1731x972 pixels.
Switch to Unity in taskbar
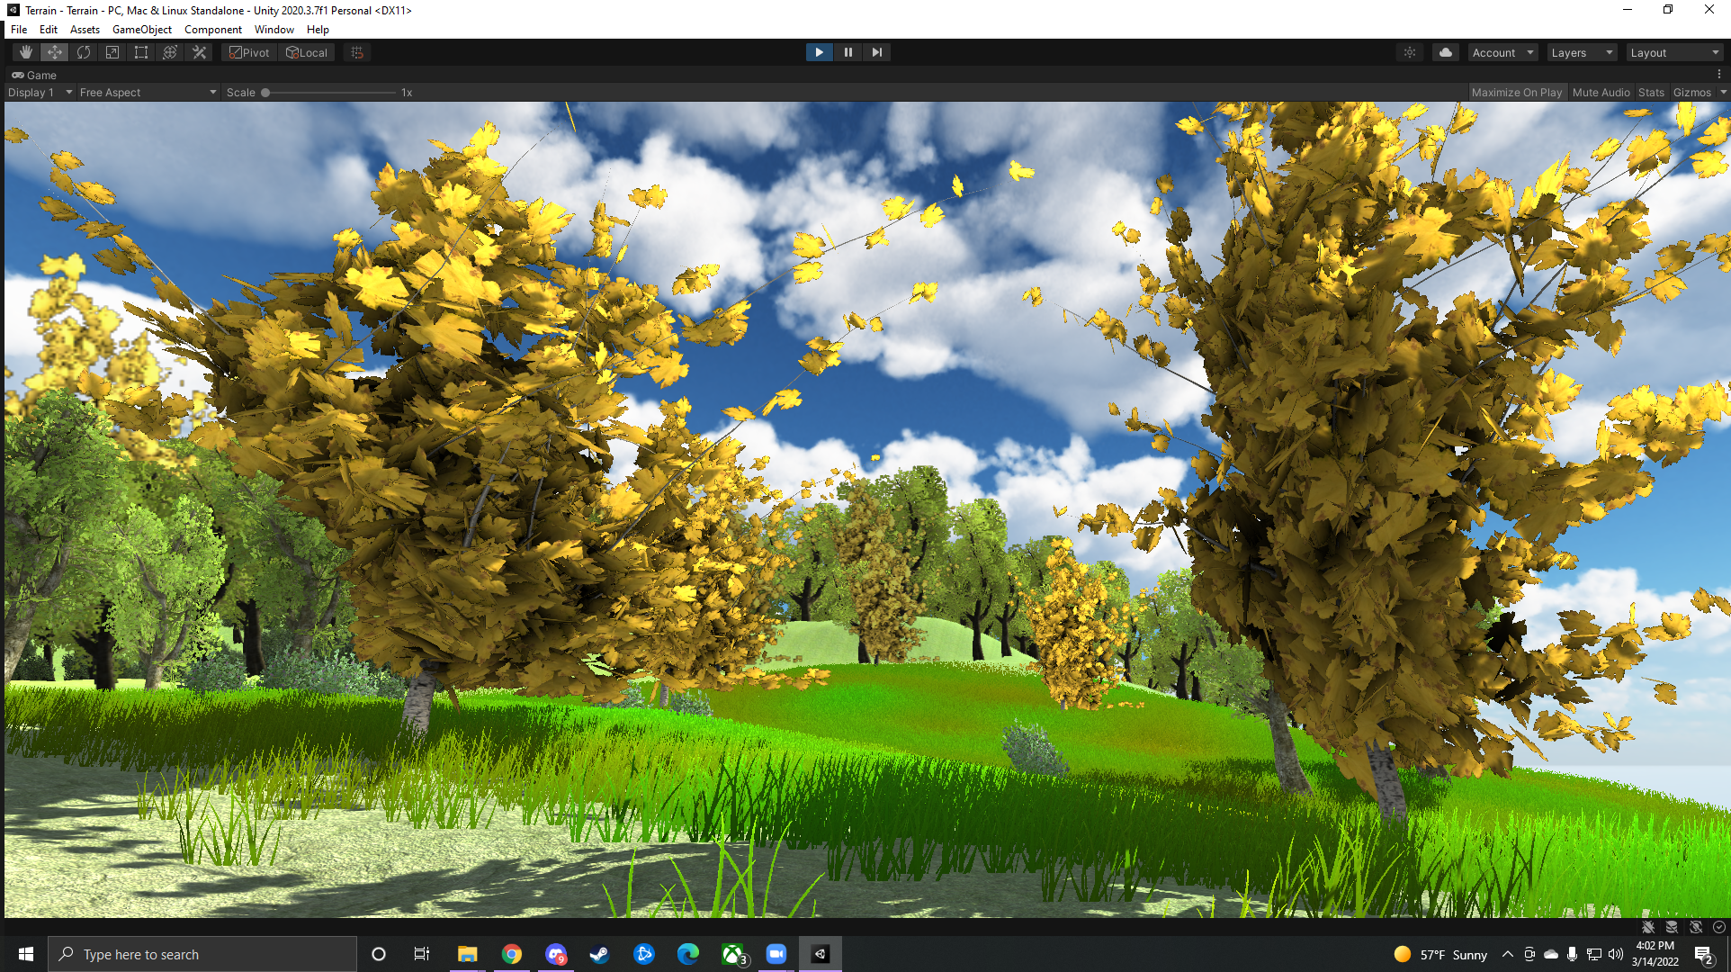click(821, 954)
